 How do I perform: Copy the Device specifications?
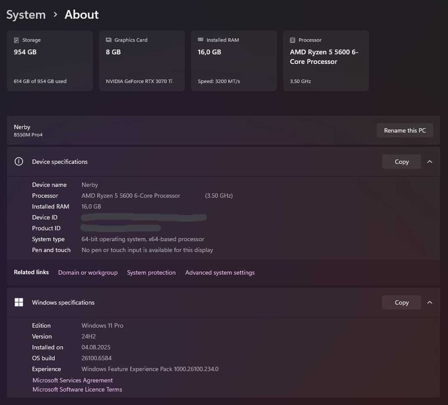(401, 161)
